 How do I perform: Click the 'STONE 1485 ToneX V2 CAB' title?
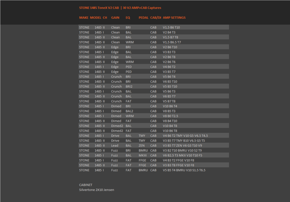coord(99,8)
